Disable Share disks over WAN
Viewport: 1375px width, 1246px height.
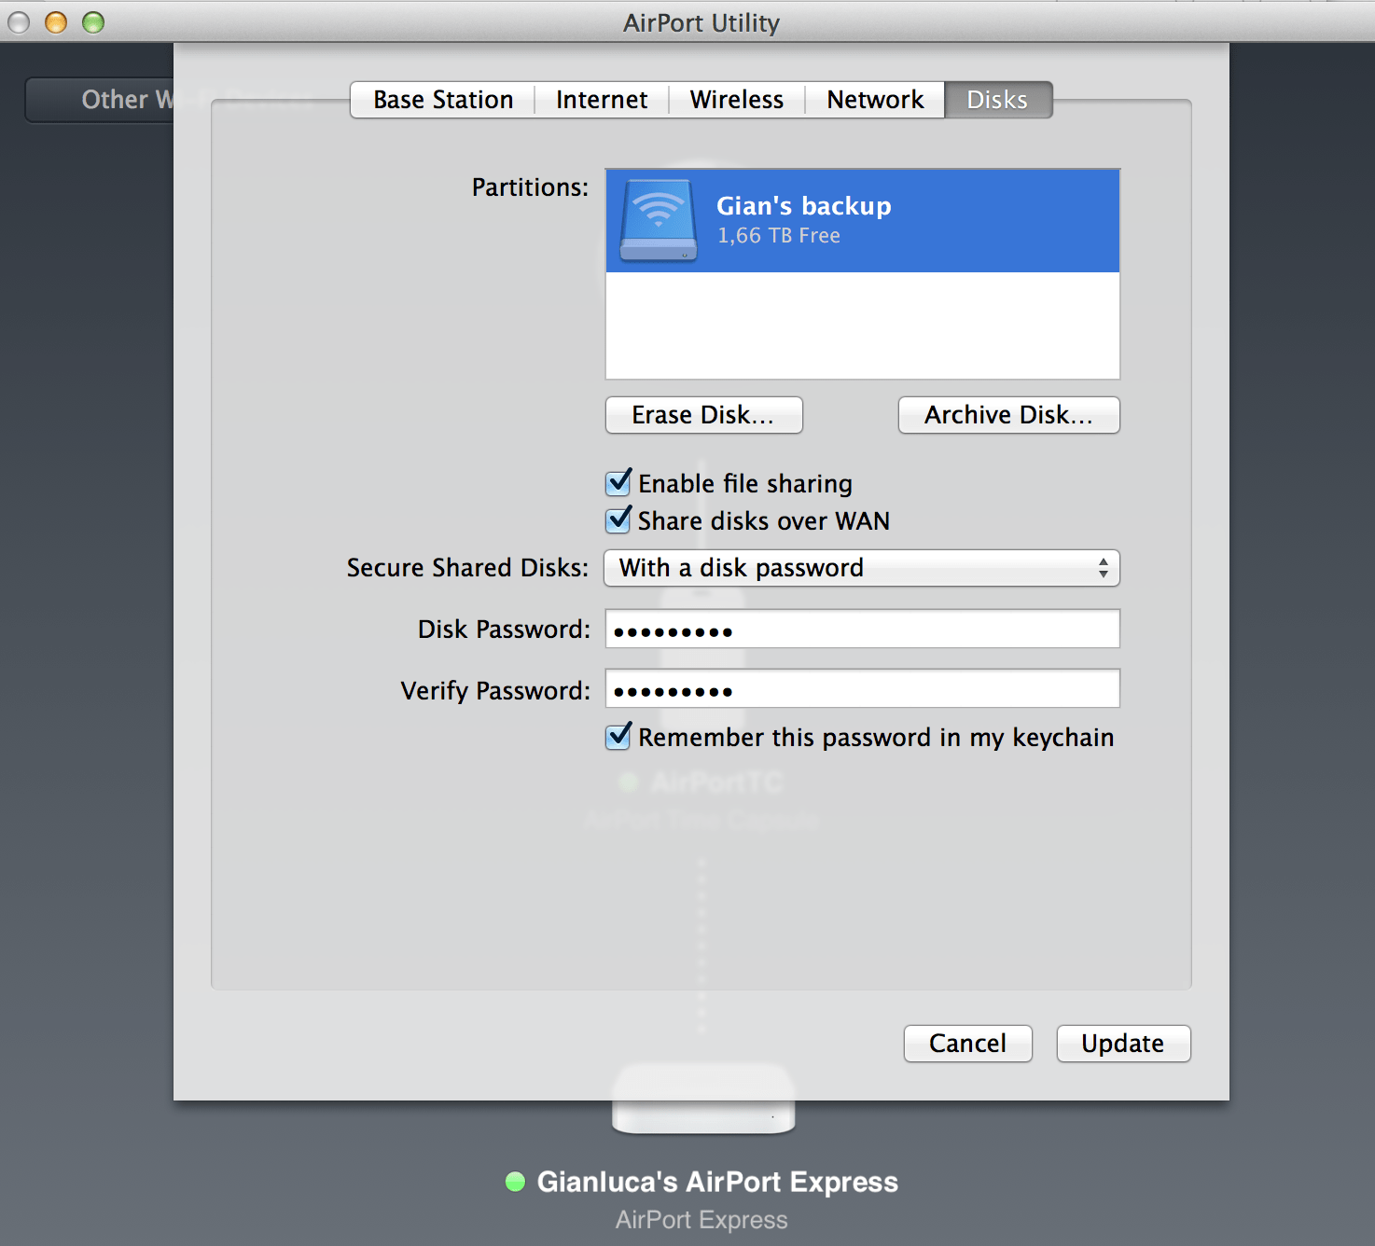(x=618, y=520)
